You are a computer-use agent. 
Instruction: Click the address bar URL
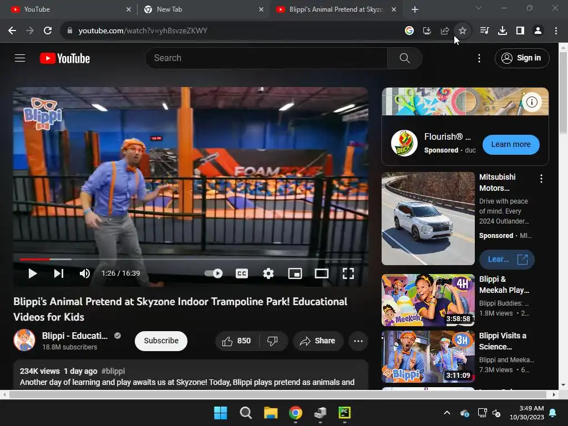(x=143, y=31)
